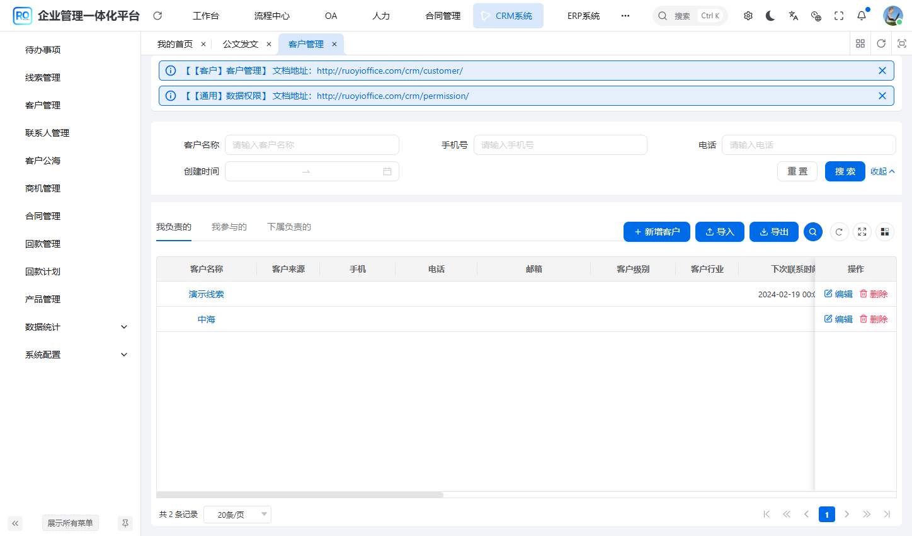
Task: Dismiss the 数据权限 documentation notice
Action: pos(882,96)
